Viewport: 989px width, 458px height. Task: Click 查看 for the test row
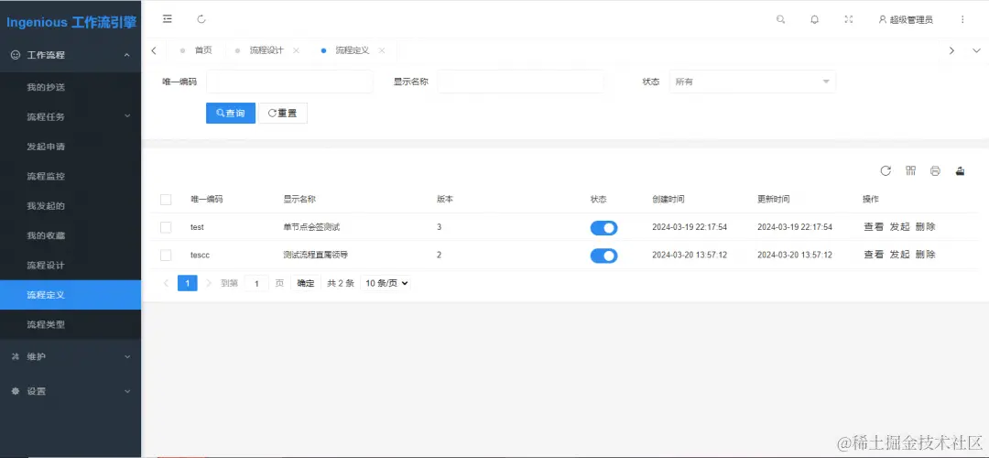click(x=874, y=227)
